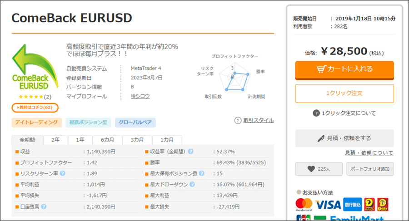Click the 平均損失 value -1,617円
Image resolution: width=409 pixels, height=221 pixels.
tap(96, 196)
